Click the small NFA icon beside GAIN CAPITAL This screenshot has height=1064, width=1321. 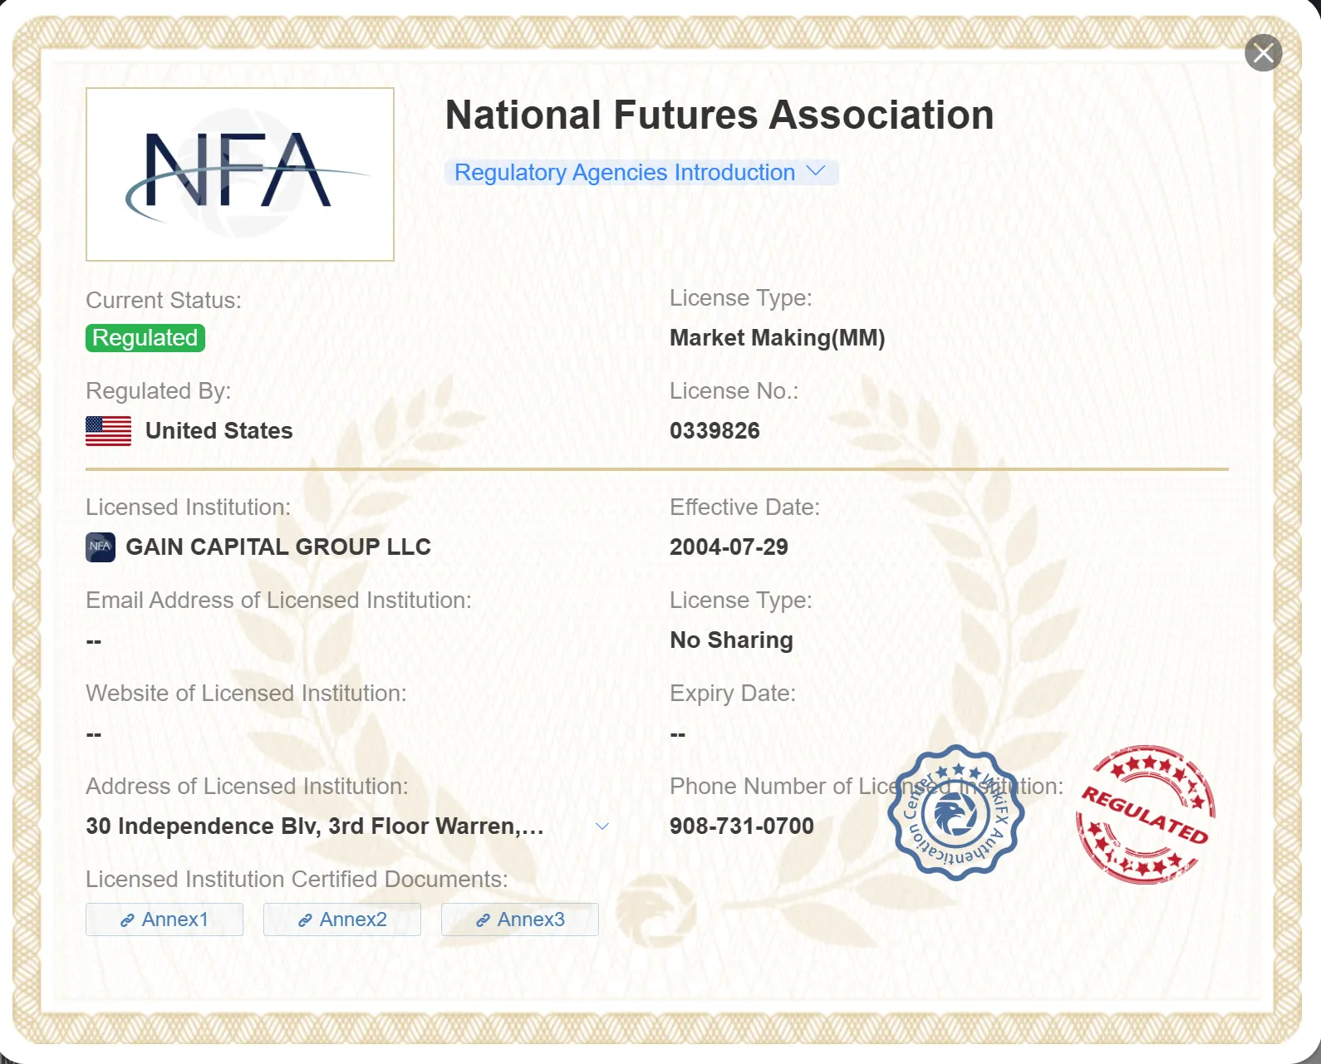(101, 547)
